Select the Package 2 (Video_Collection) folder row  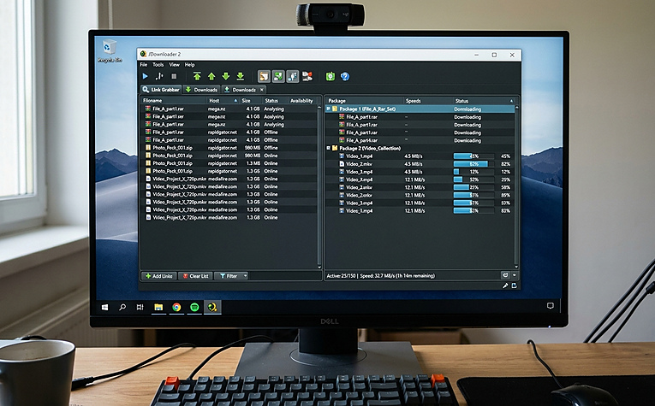point(420,148)
